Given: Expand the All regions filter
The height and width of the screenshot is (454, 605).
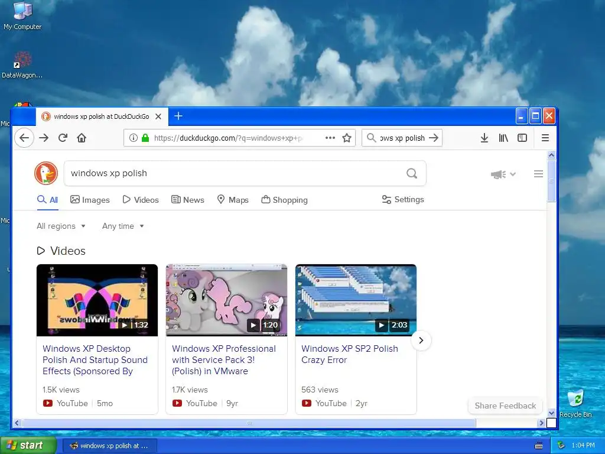Looking at the screenshot, I should tap(61, 226).
